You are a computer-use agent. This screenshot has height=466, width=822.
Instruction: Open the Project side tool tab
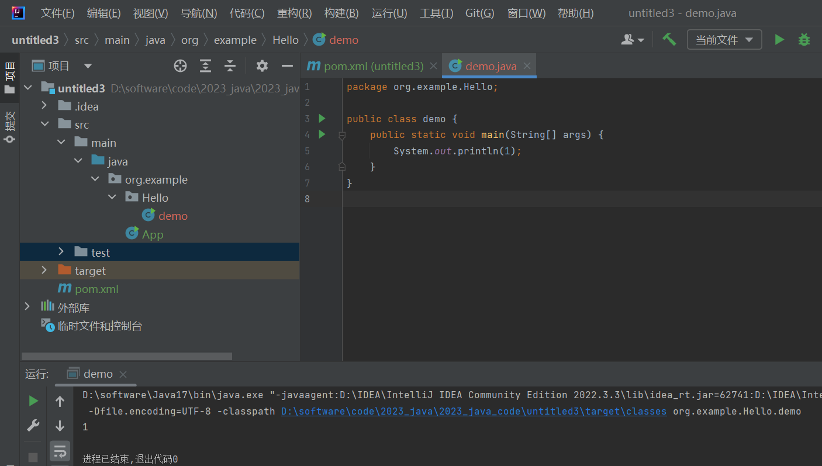point(9,77)
